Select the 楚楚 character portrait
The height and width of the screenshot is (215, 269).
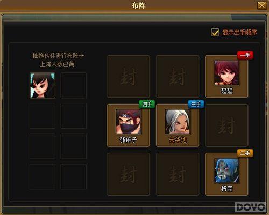click(x=226, y=72)
